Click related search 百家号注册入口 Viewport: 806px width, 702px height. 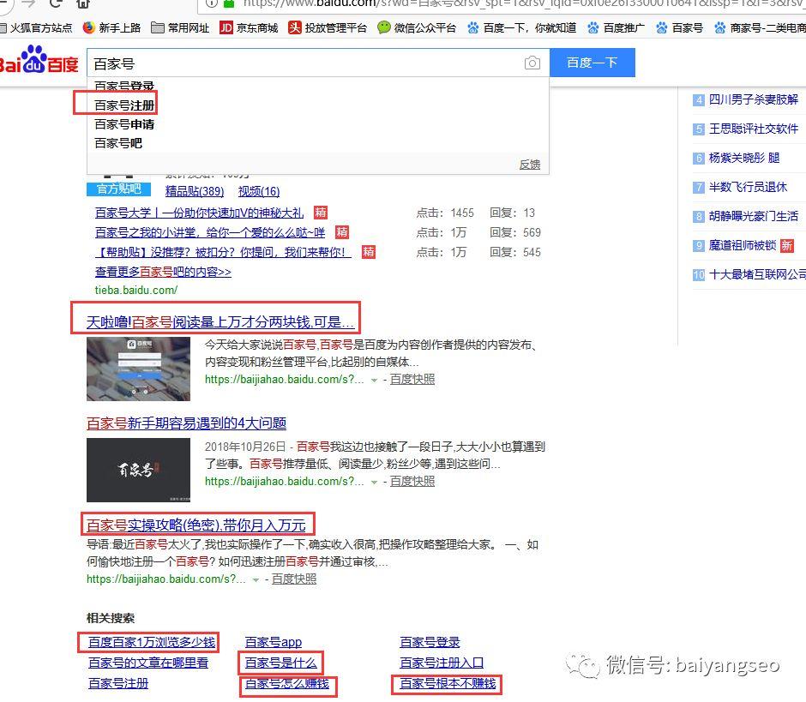pyautogui.click(x=442, y=663)
